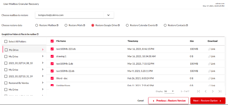Check the highlighted My Drive folder checkbox
228x105 pixels.
pyautogui.click(x=6, y=50)
